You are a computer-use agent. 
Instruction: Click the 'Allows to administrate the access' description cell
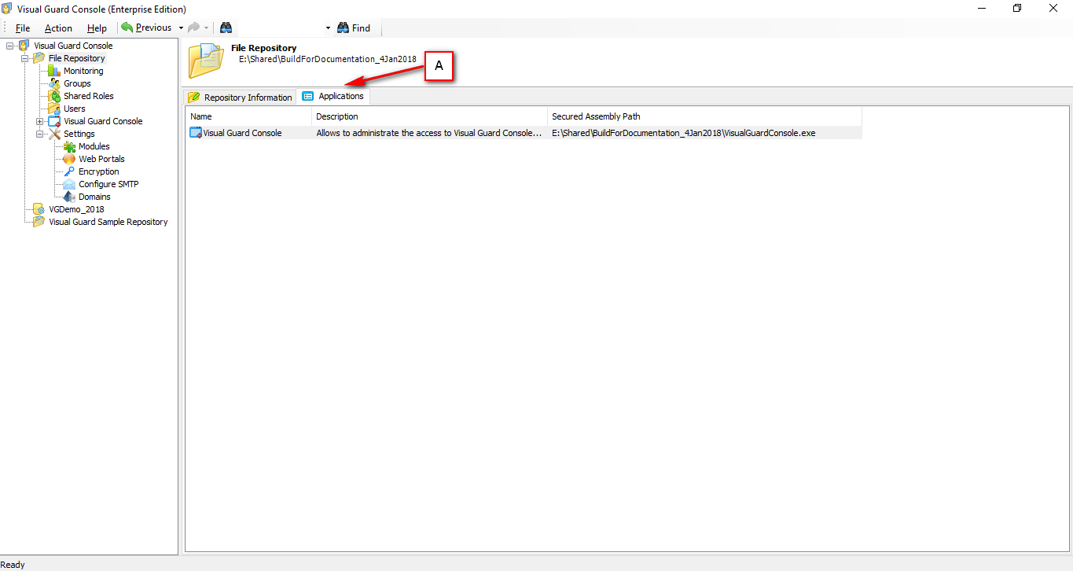[429, 133]
